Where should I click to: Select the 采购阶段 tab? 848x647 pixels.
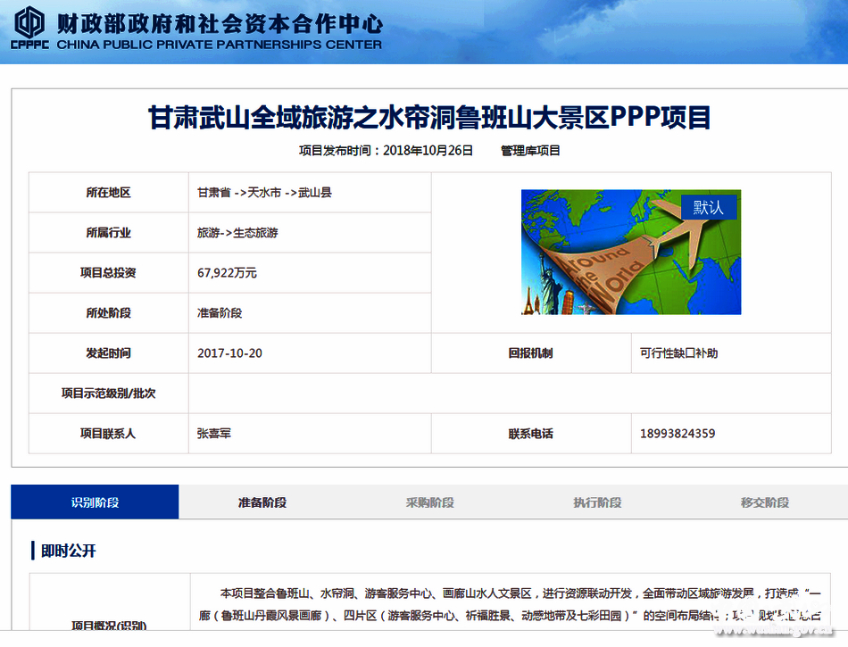(x=430, y=502)
